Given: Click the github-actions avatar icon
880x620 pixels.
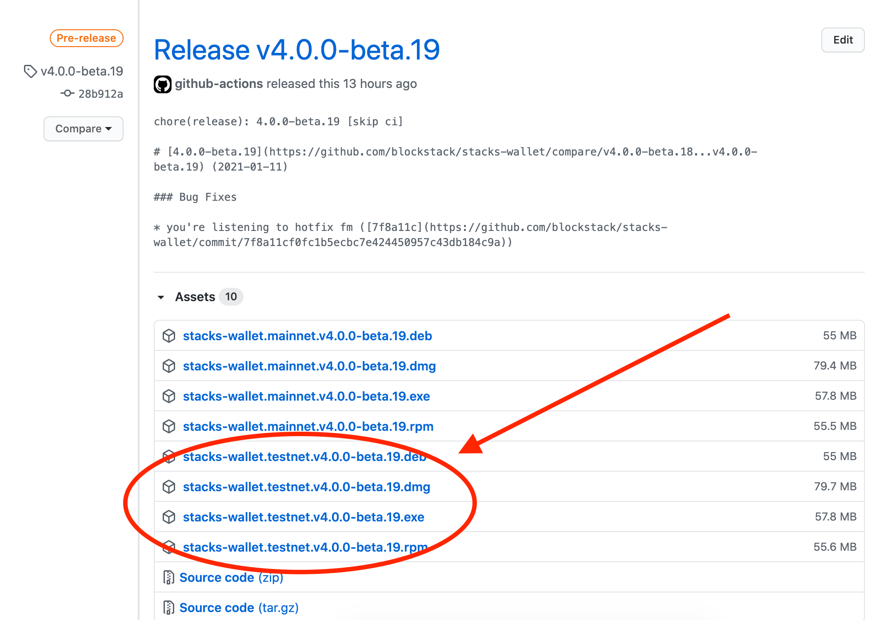Looking at the screenshot, I should 162,84.
